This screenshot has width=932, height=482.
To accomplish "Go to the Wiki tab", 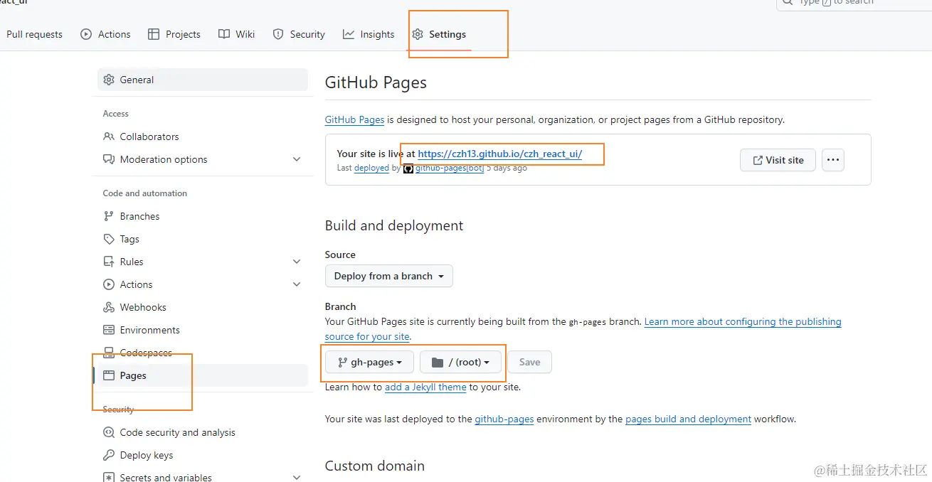I will (237, 34).
